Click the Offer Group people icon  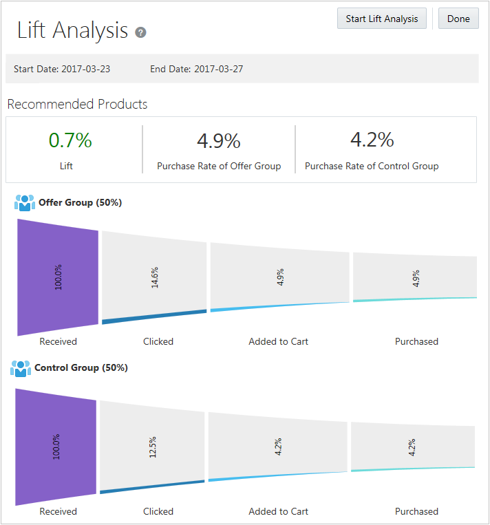[24, 203]
